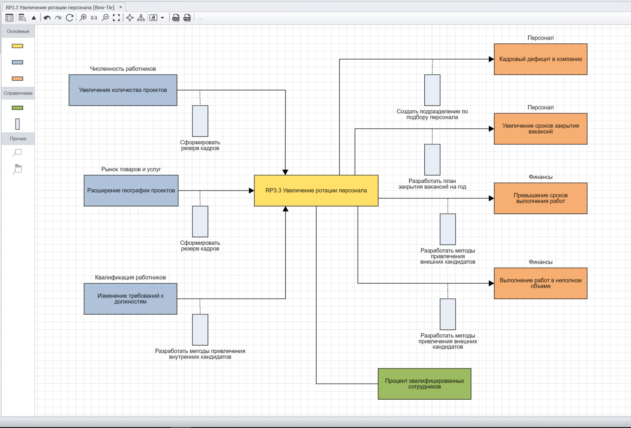This screenshot has width=631, height=428.
Task: Collapse the Прочее palette section
Action: (x=18, y=139)
